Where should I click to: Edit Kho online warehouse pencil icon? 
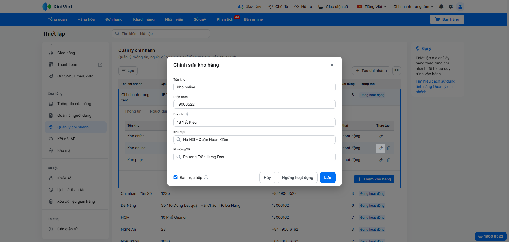(381, 148)
